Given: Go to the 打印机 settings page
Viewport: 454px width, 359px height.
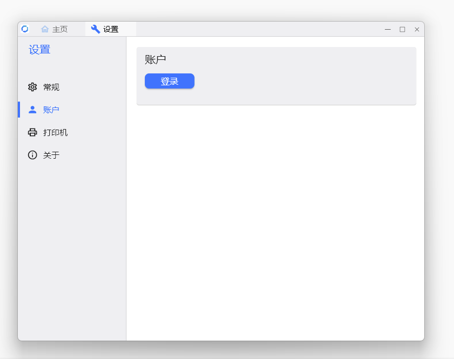Looking at the screenshot, I should [55, 132].
